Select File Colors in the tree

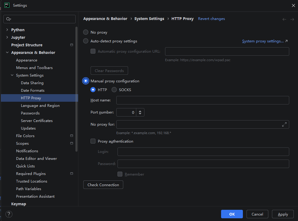tap(25, 136)
